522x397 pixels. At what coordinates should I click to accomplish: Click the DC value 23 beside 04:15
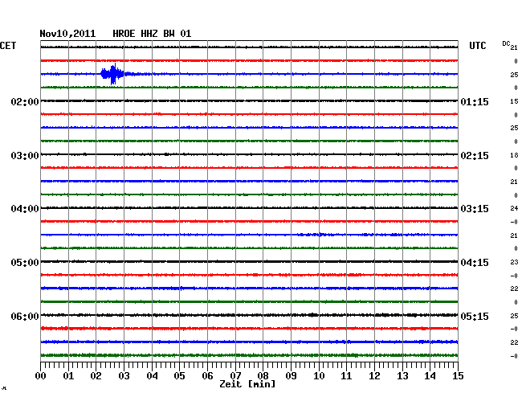click(514, 262)
